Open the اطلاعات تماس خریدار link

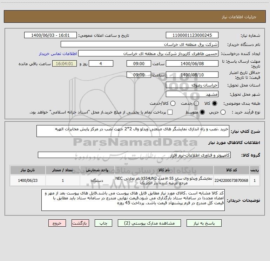click(x=58, y=54)
